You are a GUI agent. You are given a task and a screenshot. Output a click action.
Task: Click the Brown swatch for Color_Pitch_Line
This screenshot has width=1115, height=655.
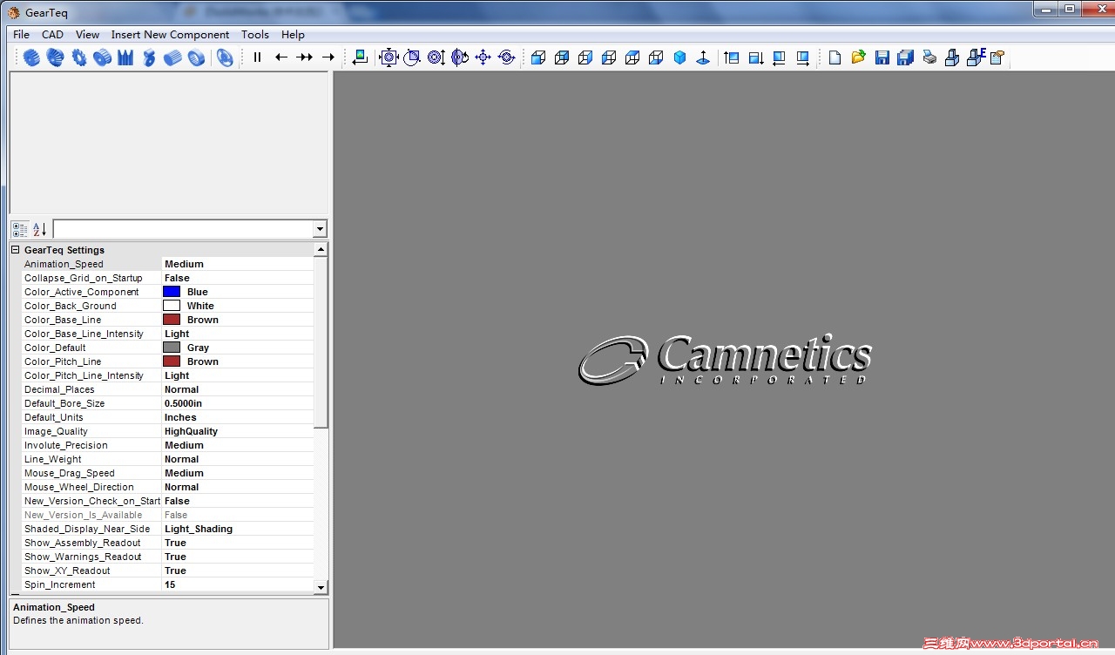point(172,361)
